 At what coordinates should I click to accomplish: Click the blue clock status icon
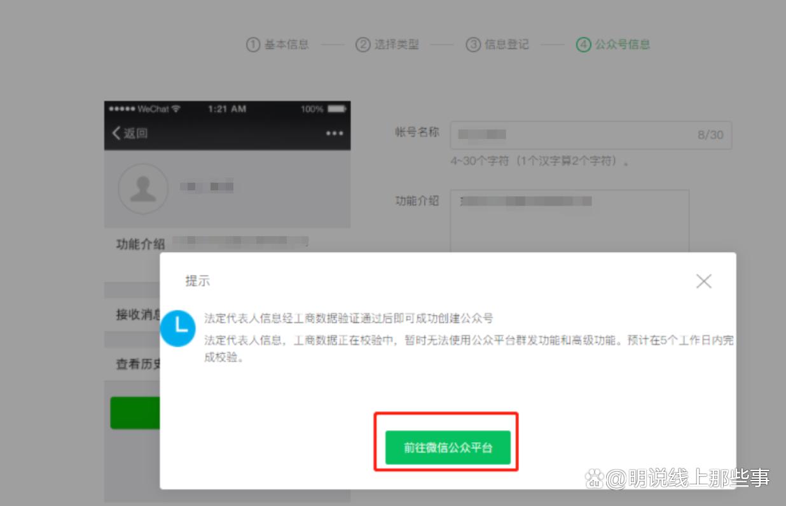pyautogui.click(x=177, y=328)
